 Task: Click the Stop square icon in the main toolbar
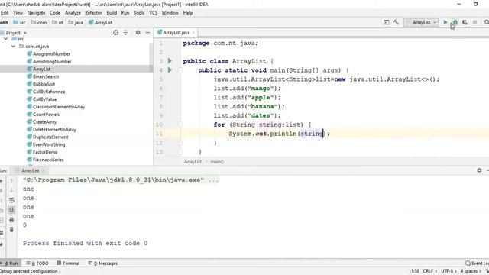pyautogui.click(x=474, y=22)
